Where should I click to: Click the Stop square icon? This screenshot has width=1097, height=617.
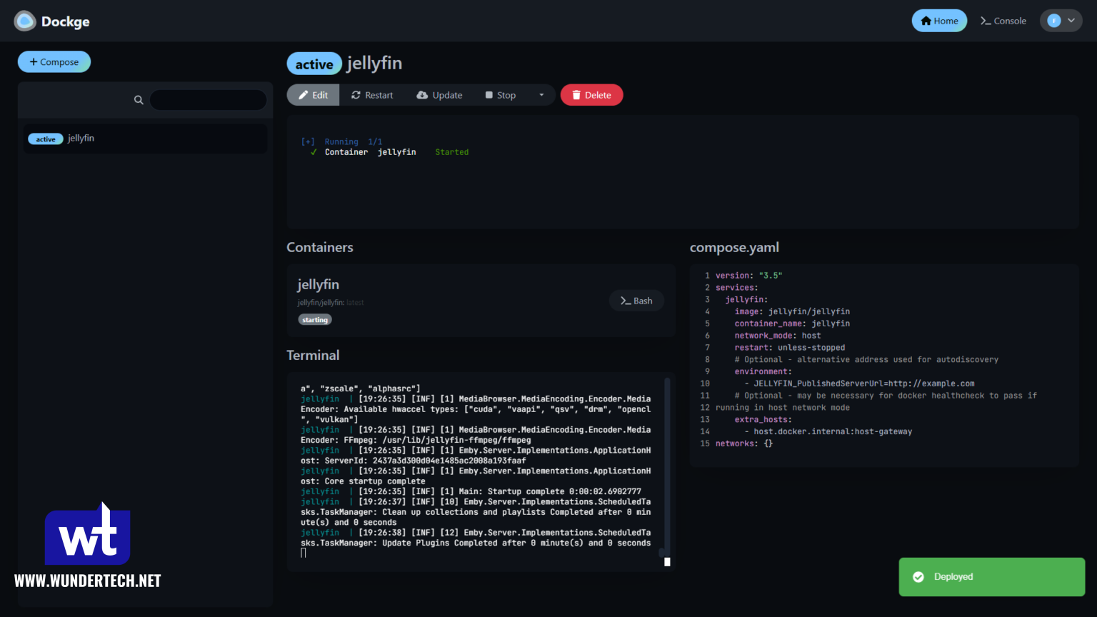[489, 94]
